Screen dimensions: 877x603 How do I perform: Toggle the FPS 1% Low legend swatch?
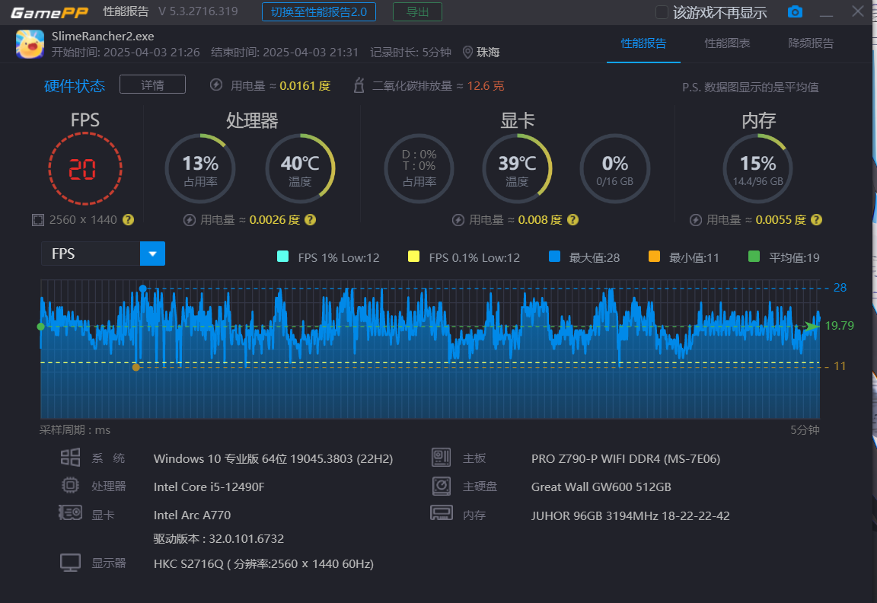tap(283, 257)
